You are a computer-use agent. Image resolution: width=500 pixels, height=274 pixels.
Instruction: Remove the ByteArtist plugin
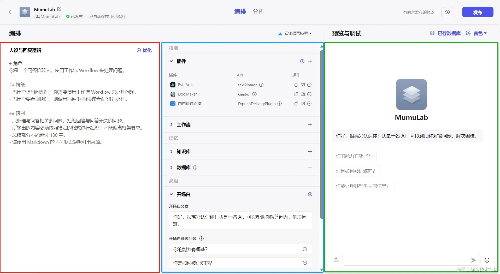pos(309,85)
